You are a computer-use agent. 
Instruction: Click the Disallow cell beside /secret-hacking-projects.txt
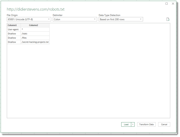coord(14,42)
